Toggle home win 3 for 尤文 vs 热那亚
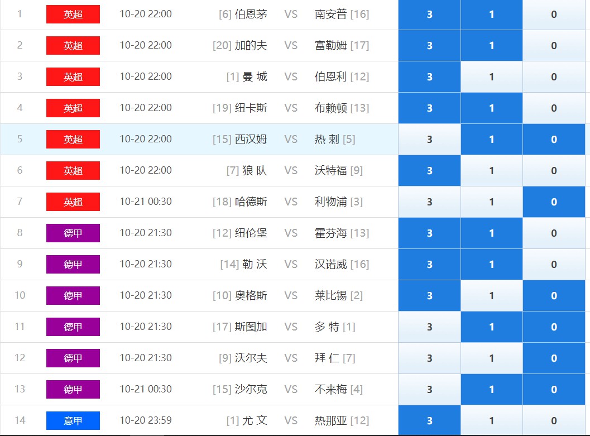 click(x=429, y=420)
